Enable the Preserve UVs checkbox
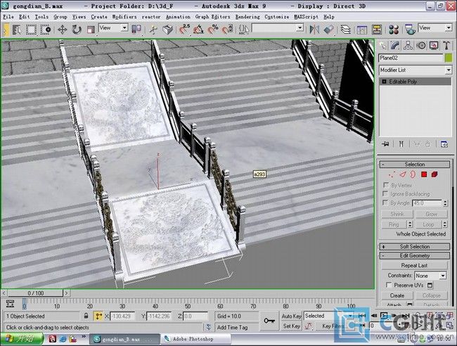457x346 pixels. pos(389,285)
